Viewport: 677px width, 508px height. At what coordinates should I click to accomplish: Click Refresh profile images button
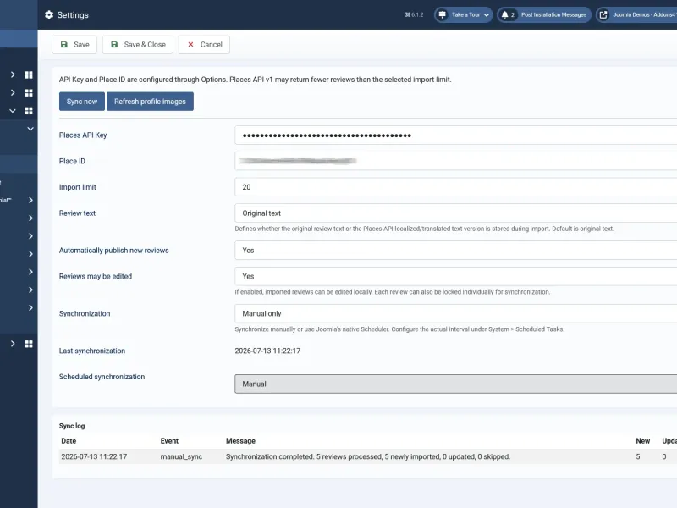(x=150, y=102)
